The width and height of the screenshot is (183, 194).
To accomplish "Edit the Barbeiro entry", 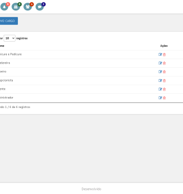I will (160, 72).
